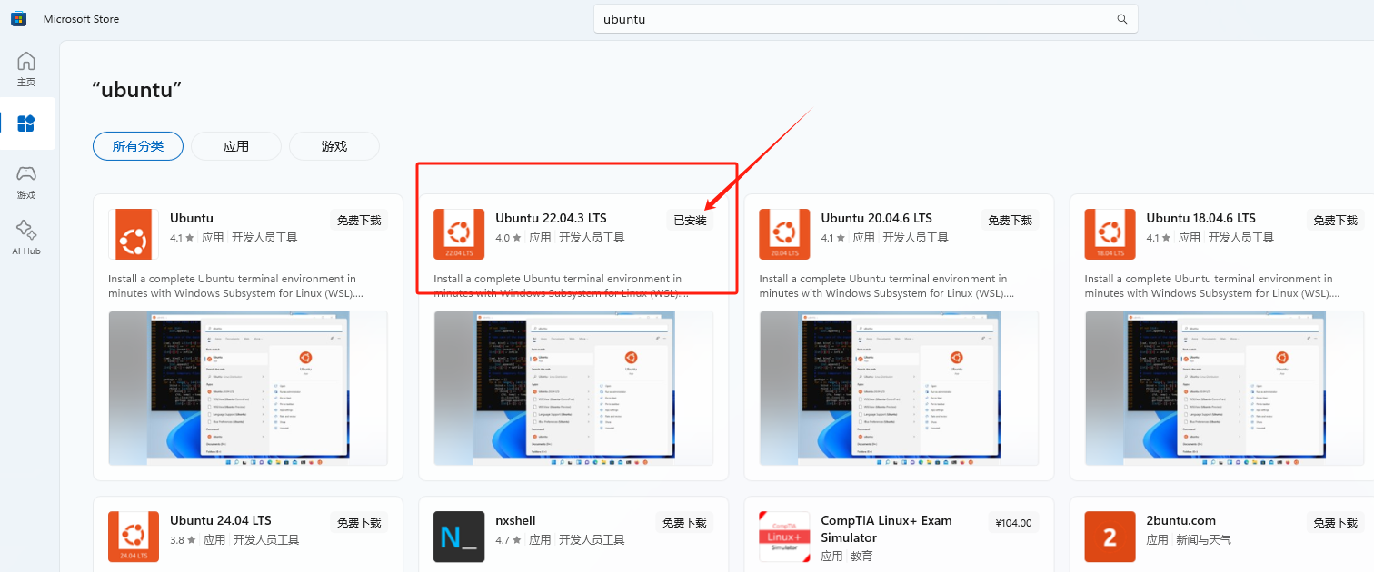This screenshot has height=572, width=1374.
Task: Click the Ubuntu 22.04 LTS app icon
Action: [x=459, y=234]
